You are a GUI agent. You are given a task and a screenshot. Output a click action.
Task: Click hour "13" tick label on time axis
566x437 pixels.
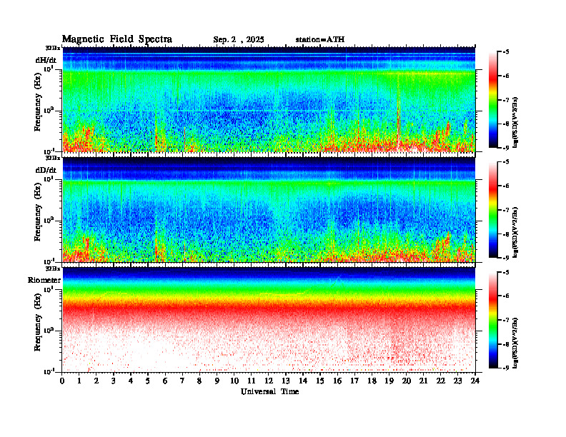(286, 381)
